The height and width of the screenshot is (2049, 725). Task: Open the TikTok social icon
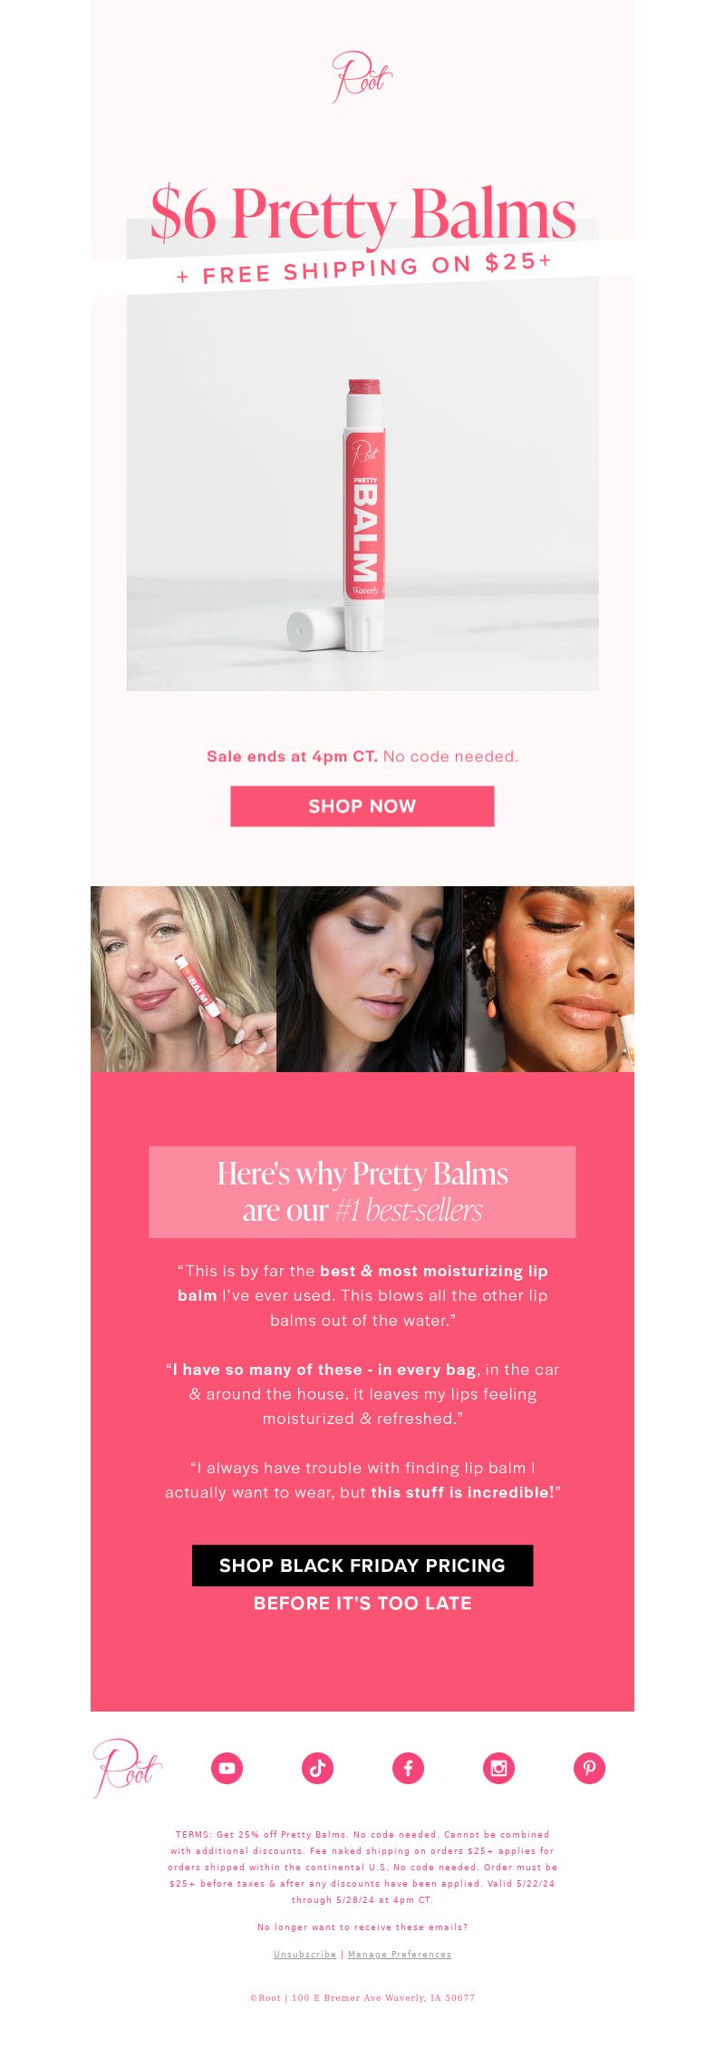[x=317, y=1768]
